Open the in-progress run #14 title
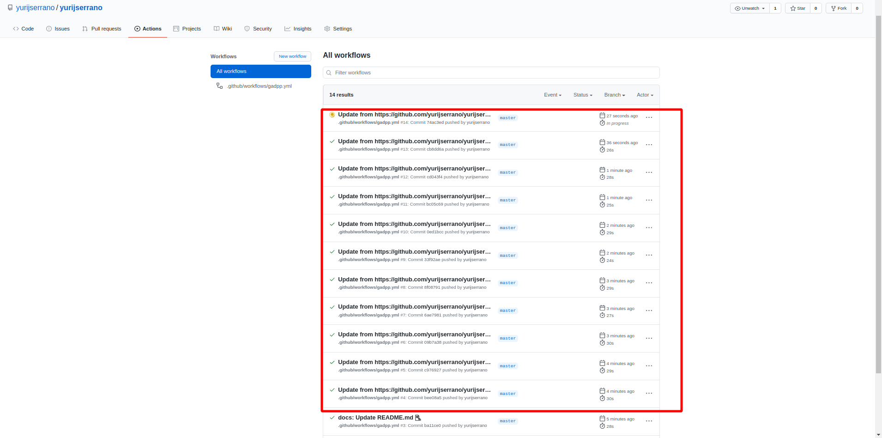Viewport: 882px width, 438px height. pyautogui.click(x=414, y=115)
